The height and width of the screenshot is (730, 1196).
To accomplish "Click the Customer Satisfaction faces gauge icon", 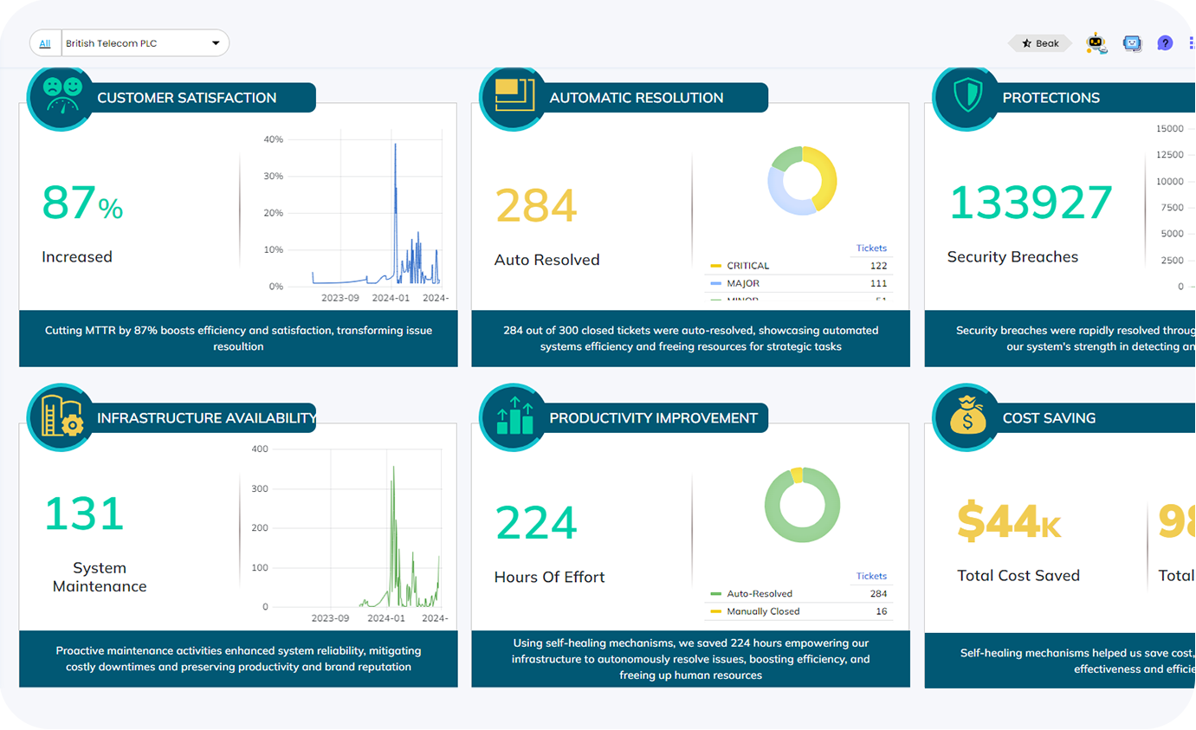I will [61, 97].
